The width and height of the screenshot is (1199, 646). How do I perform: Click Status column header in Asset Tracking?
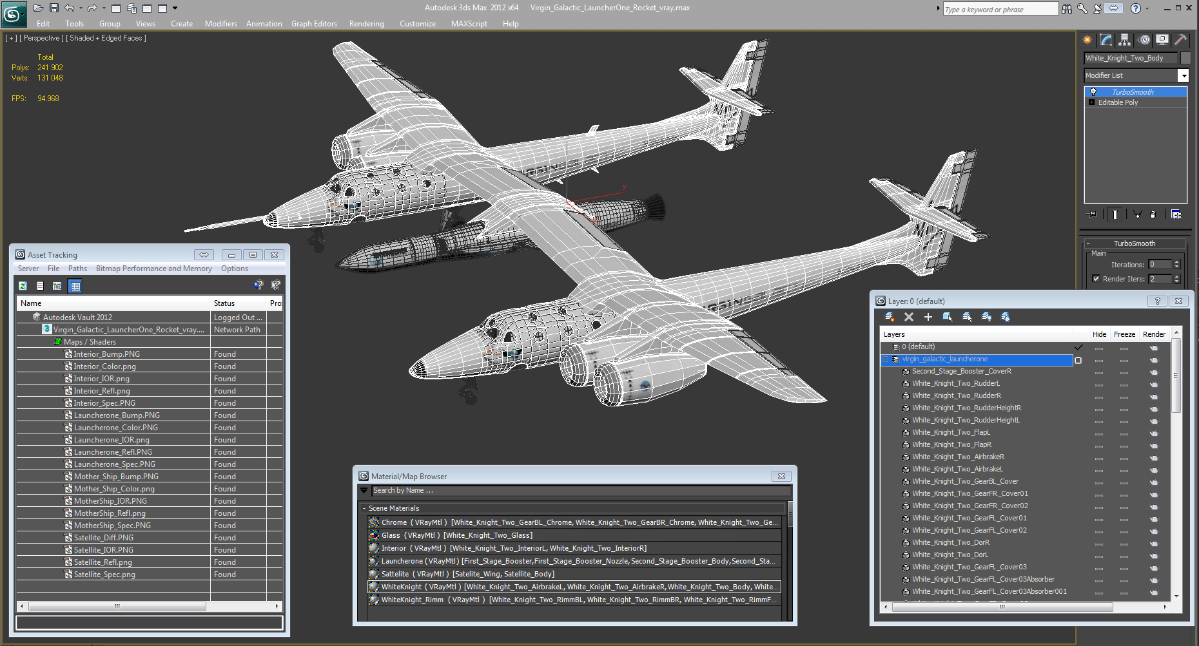click(x=239, y=303)
